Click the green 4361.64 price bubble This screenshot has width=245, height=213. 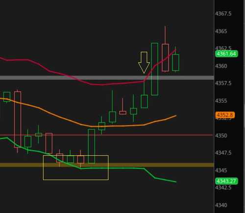pyautogui.click(x=226, y=54)
